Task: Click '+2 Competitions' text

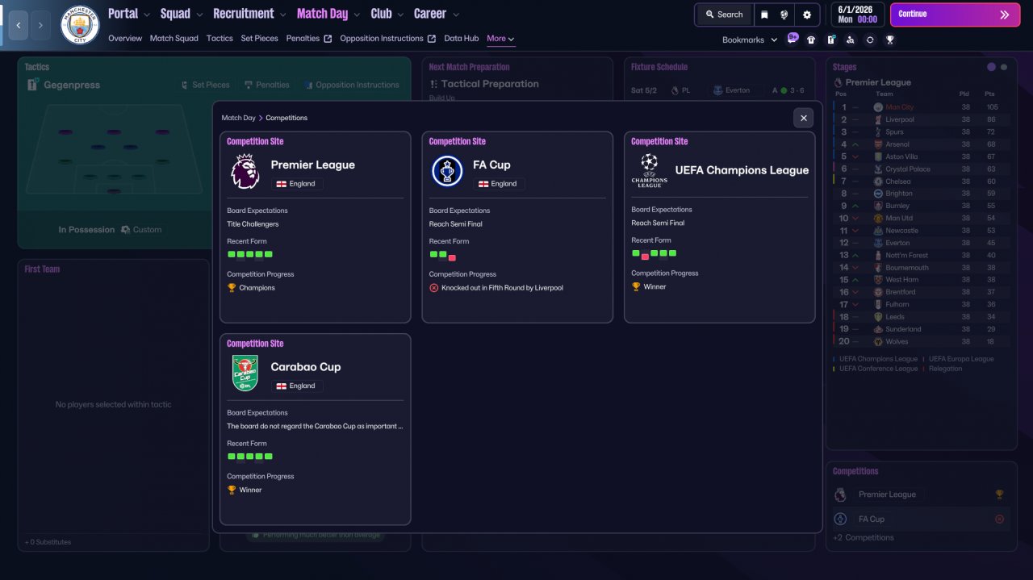Action: point(864,537)
